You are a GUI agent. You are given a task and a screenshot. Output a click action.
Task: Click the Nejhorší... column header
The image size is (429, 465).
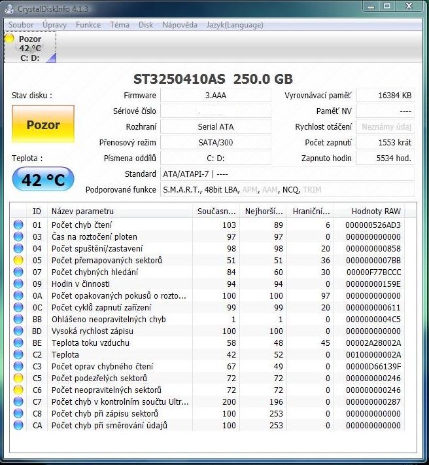[263, 212]
